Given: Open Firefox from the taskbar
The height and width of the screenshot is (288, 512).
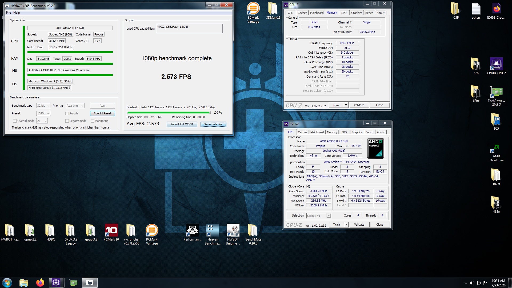Looking at the screenshot, I should pyautogui.click(x=40, y=283).
